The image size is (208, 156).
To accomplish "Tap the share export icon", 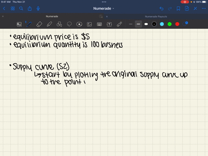I will pyautogui.click(x=29, y=9).
